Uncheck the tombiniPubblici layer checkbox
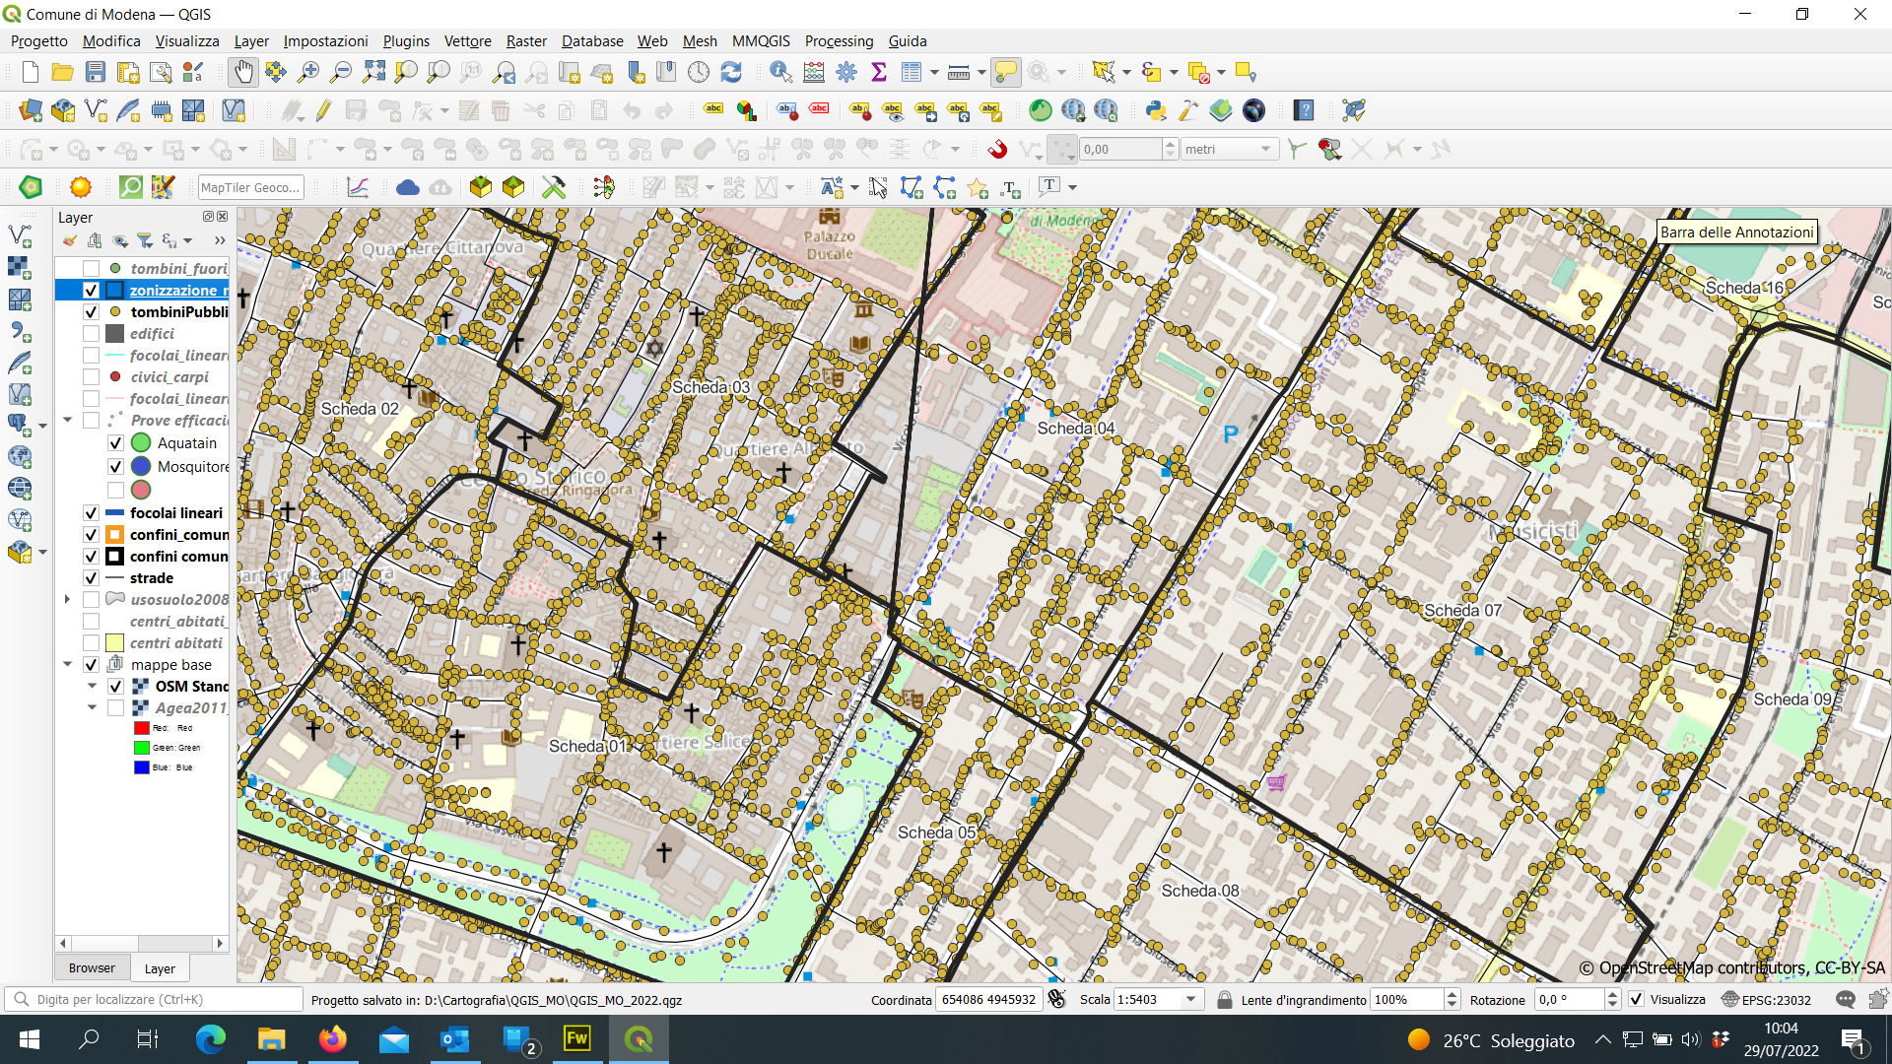 [92, 311]
